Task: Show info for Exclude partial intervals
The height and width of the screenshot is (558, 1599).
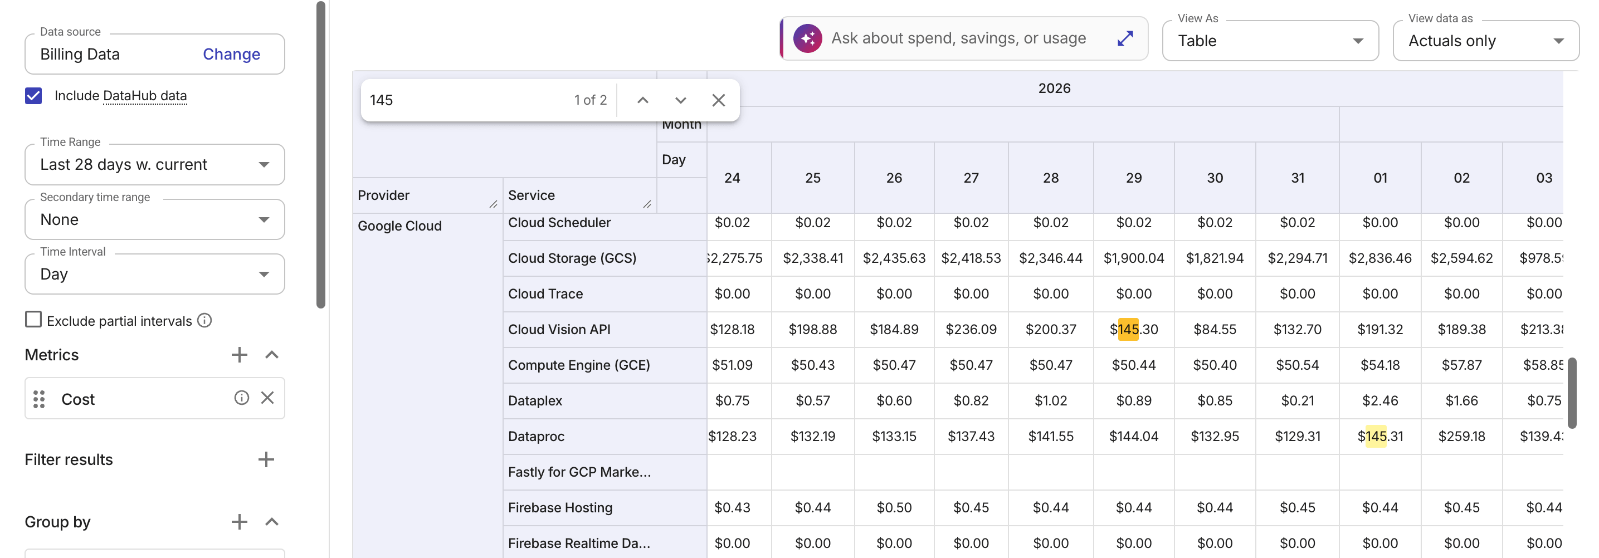Action: tap(204, 320)
